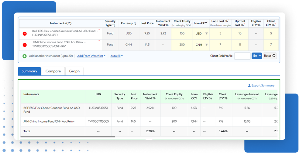Click the Leverage Amount column header

coord(247,96)
